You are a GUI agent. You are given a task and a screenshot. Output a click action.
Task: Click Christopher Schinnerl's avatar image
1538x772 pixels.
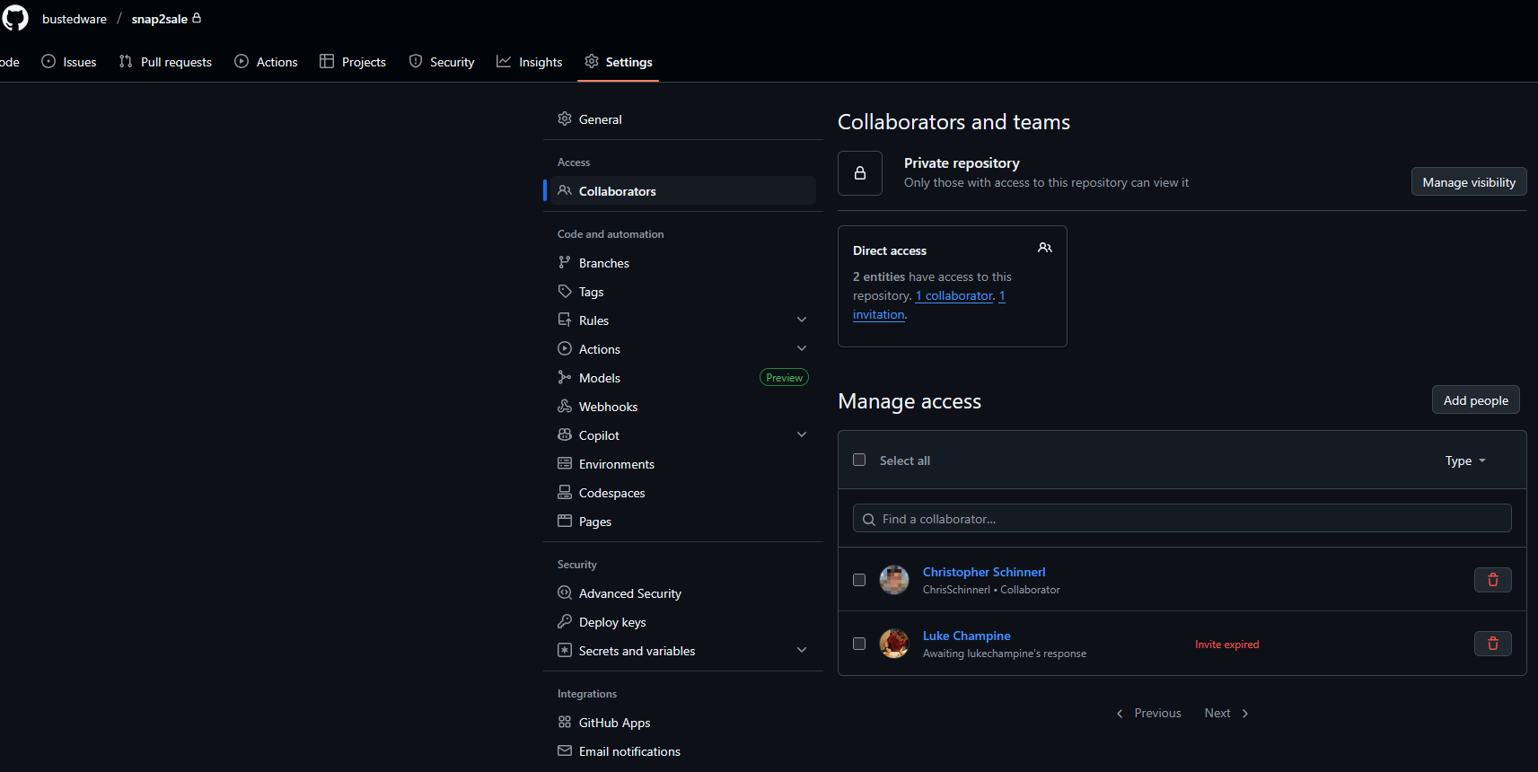(x=893, y=580)
